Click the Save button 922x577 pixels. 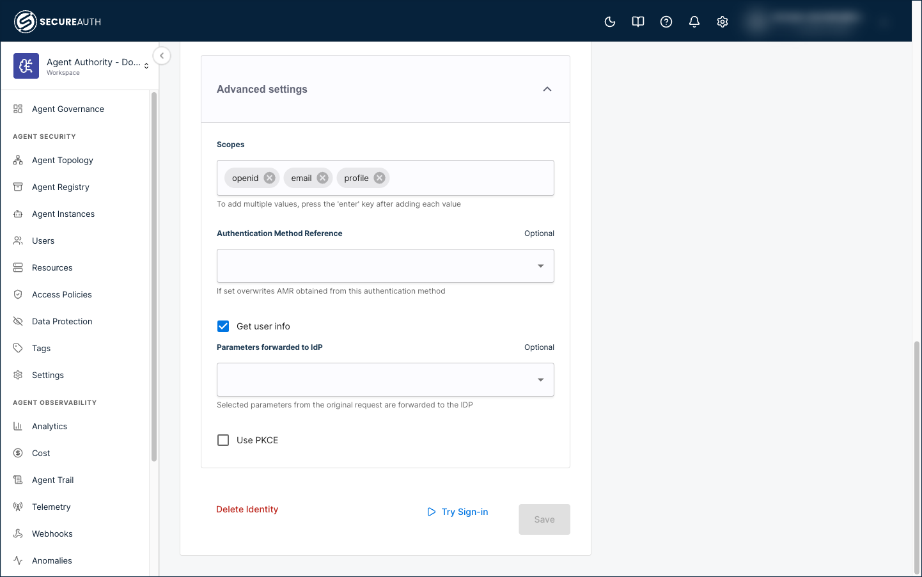click(x=545, y=519)
